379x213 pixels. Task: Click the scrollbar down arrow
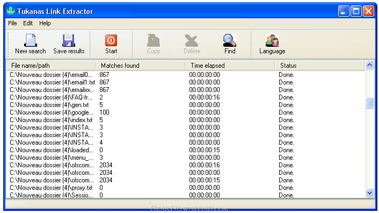point(369,193)
